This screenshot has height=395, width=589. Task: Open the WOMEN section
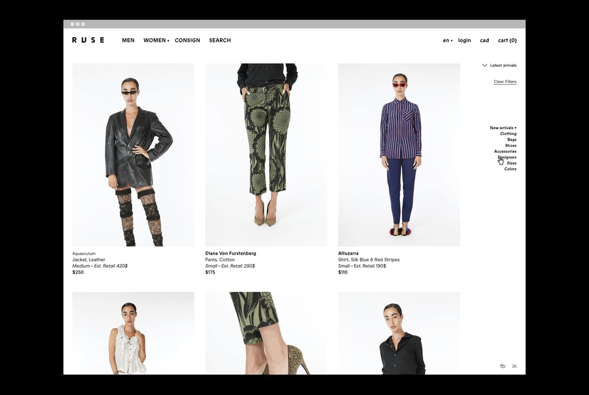point(156,40)
